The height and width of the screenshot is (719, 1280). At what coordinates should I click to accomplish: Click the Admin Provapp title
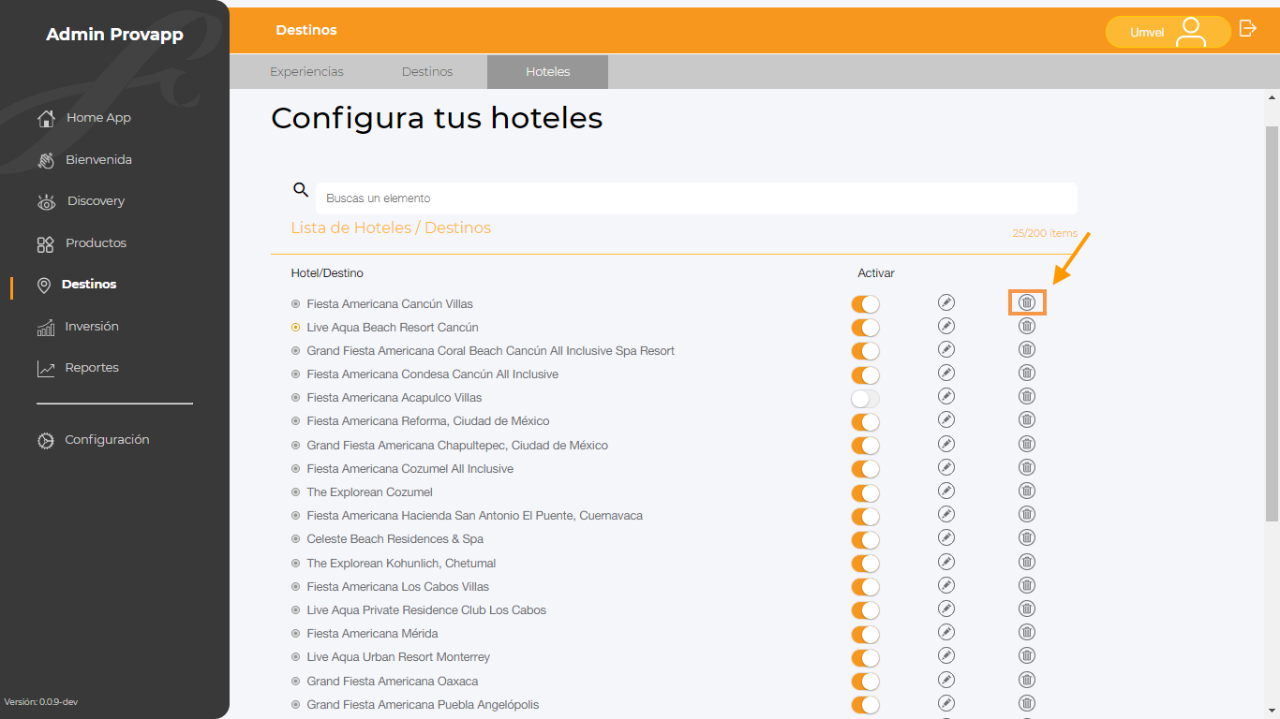coord(114,35)
